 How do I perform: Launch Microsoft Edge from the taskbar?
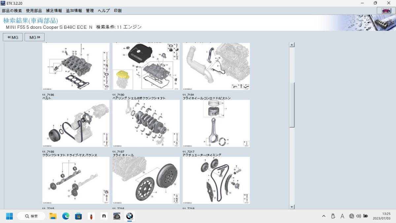pyautogui.click(x=66, y=216)
